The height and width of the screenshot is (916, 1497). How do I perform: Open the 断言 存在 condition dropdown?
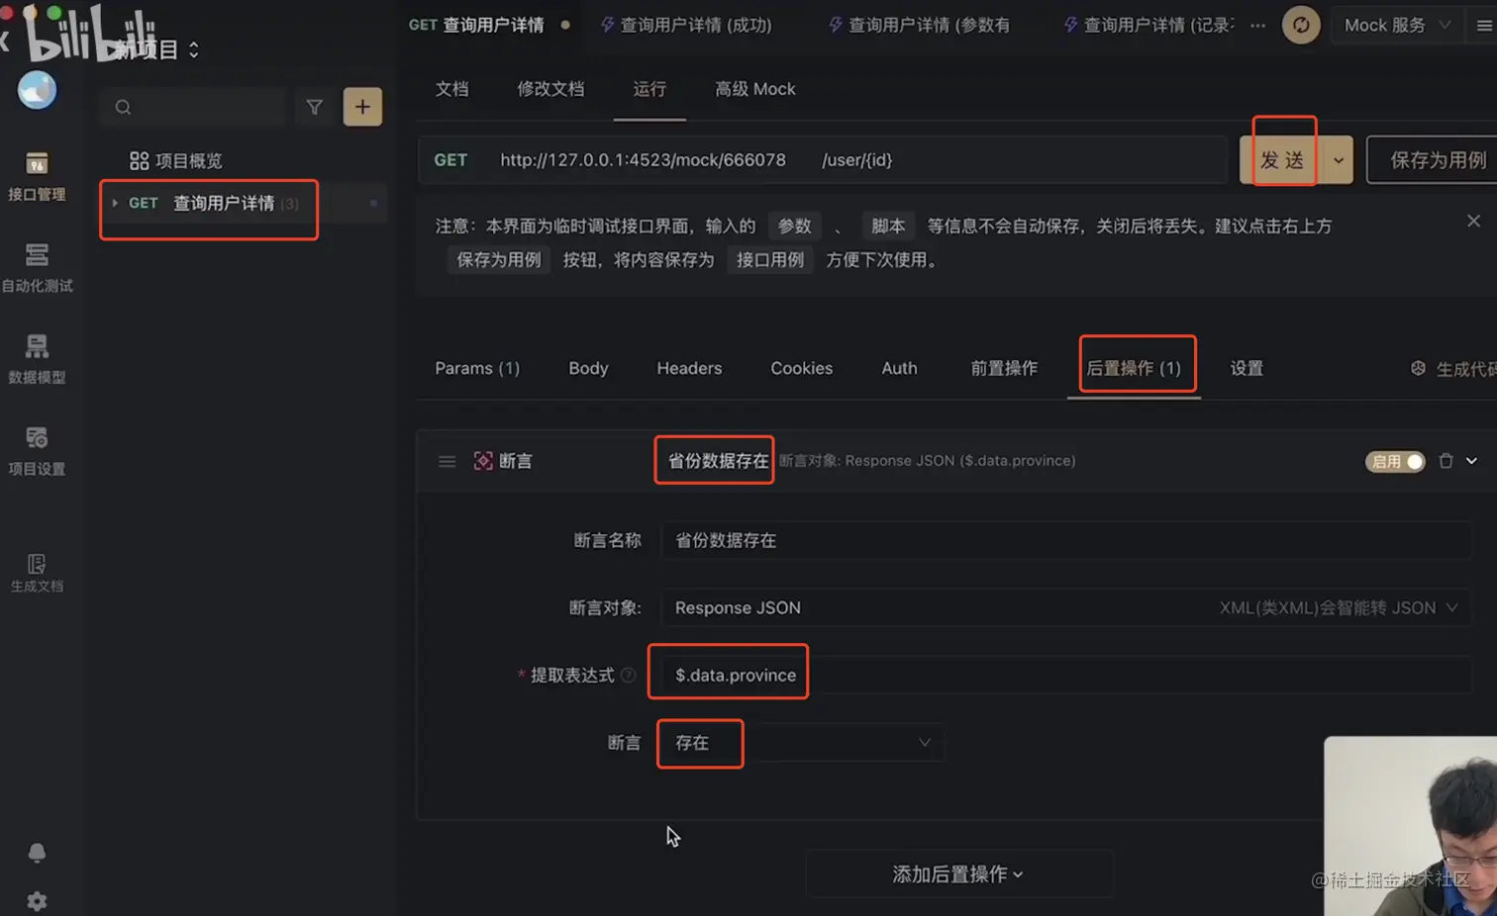[802, 743]
